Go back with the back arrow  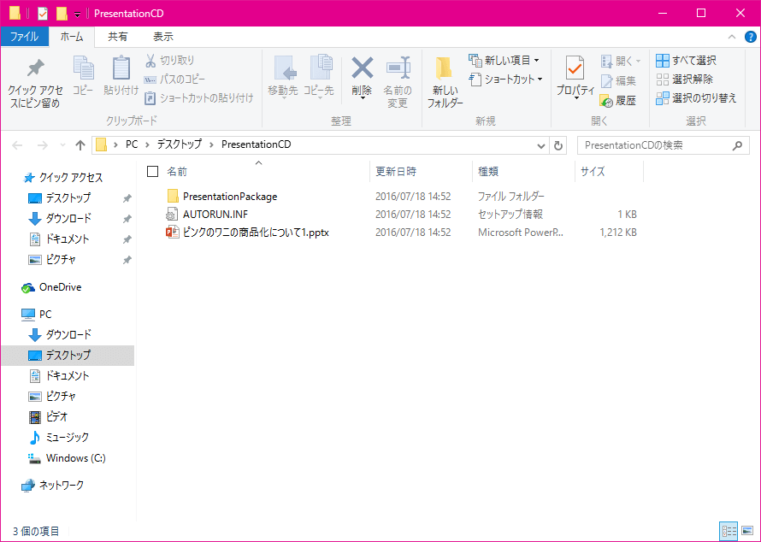point(17,145)
